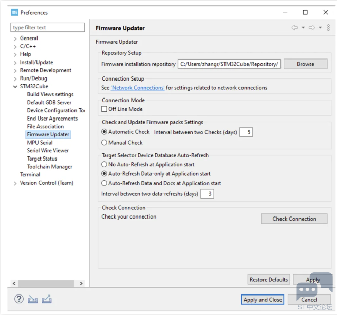Open File Association page

(45, 126)
